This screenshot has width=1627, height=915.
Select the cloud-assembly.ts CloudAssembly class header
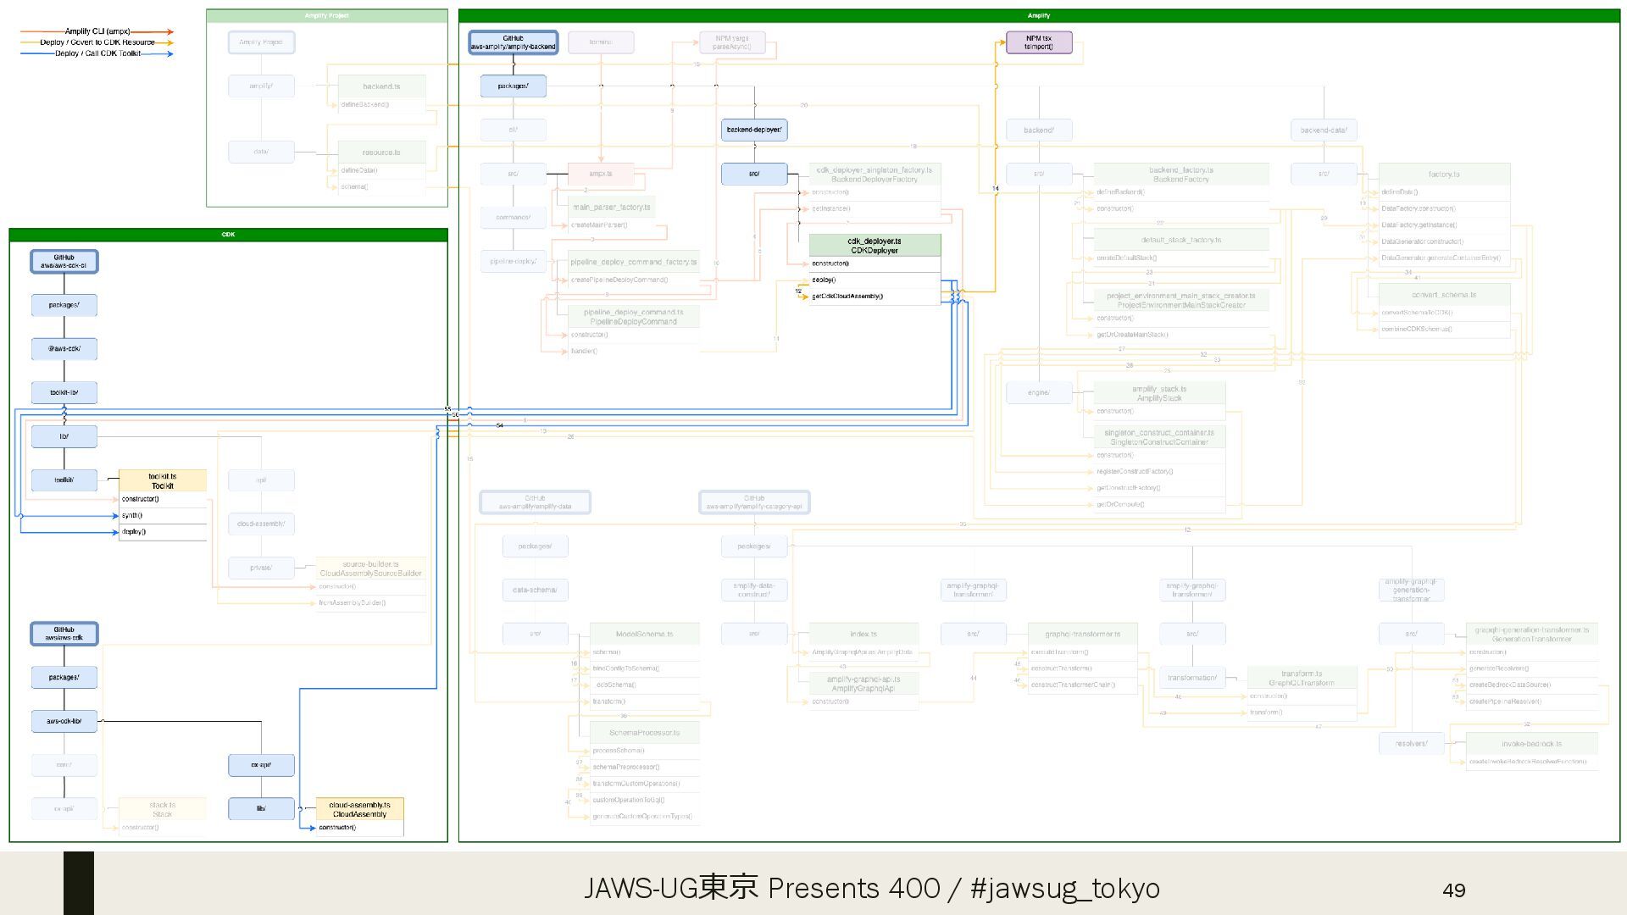click(x=359, y=809)
